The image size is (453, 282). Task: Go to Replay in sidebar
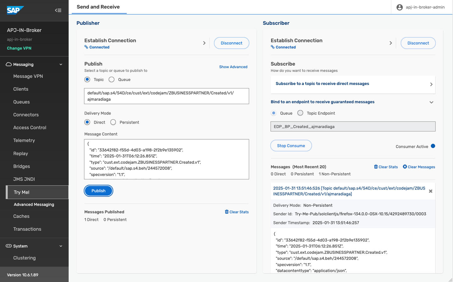point(20,153)
